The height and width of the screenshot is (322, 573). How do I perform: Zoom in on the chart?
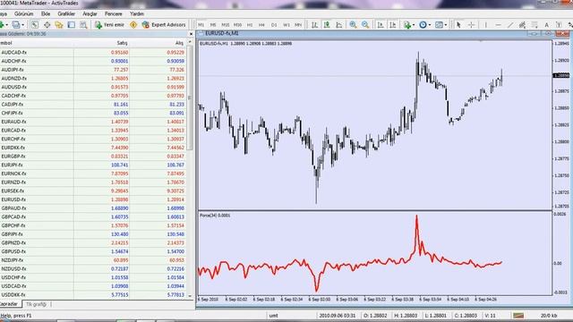pos(353,25)
